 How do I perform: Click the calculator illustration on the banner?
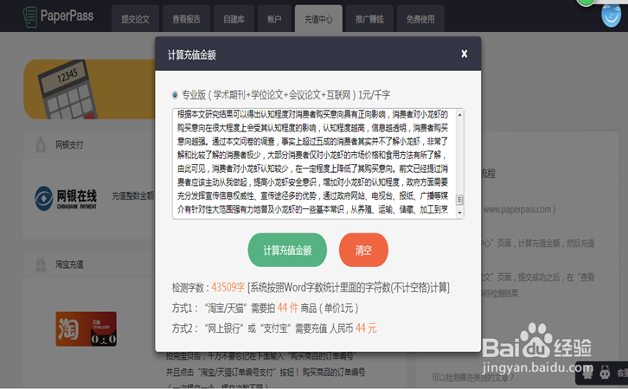point(67,90)
